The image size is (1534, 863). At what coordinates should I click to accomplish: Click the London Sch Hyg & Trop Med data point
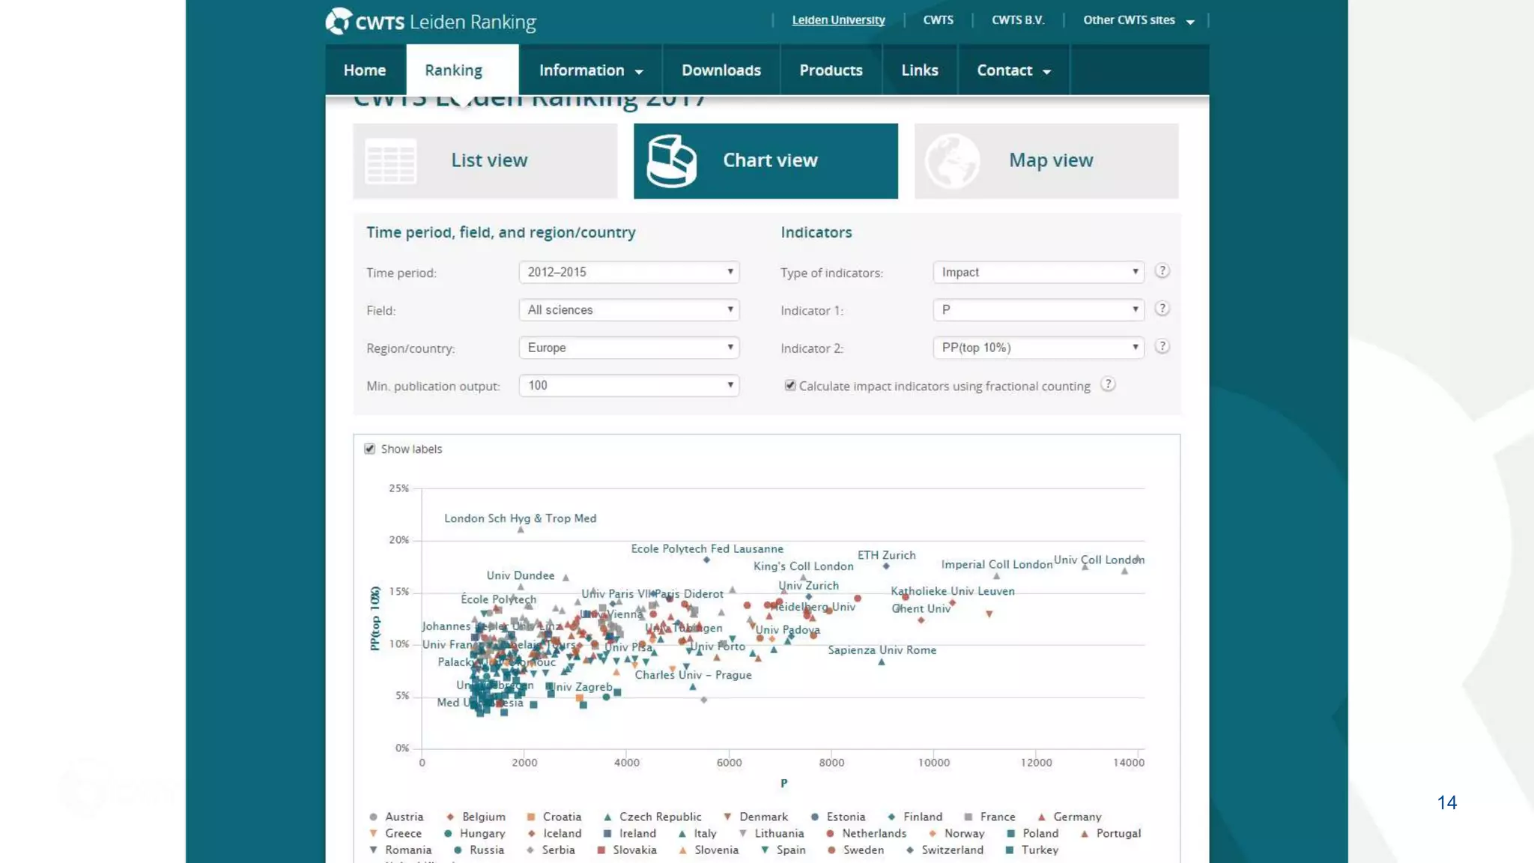pyautogui.click(x=521, y=530)
